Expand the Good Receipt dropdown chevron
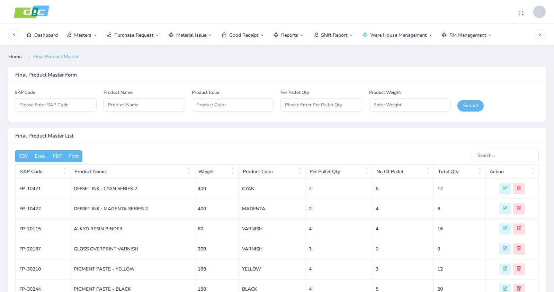This screenshot has width=554, height=292. 262,35
